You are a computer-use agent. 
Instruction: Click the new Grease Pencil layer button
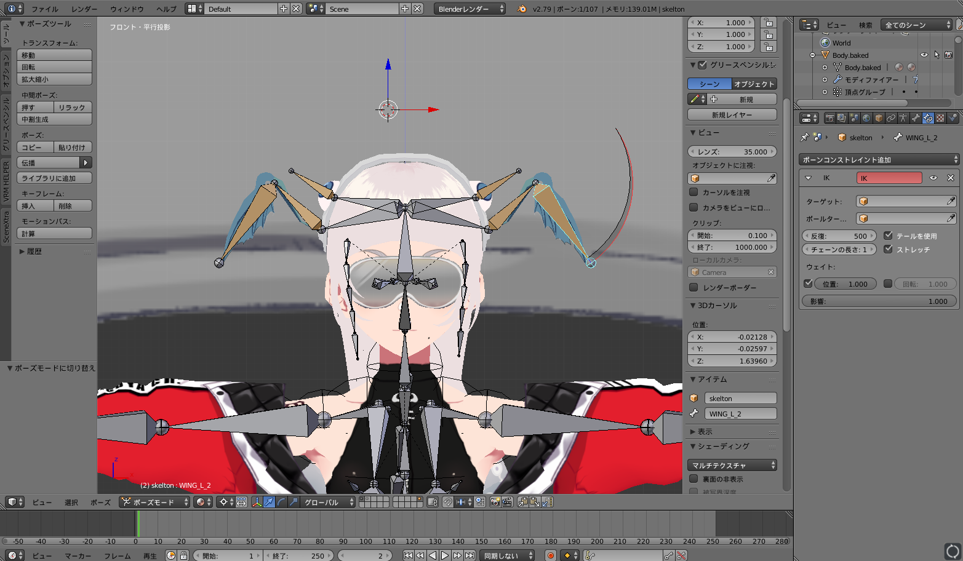[732, 114]
